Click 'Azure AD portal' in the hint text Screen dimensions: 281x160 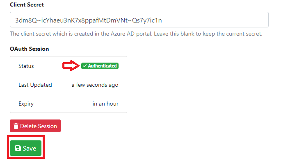pyautogui.click(x=131, y=34)
